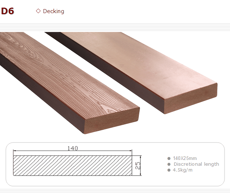Click the bullet beside 140X25mm

coord(169,158)
